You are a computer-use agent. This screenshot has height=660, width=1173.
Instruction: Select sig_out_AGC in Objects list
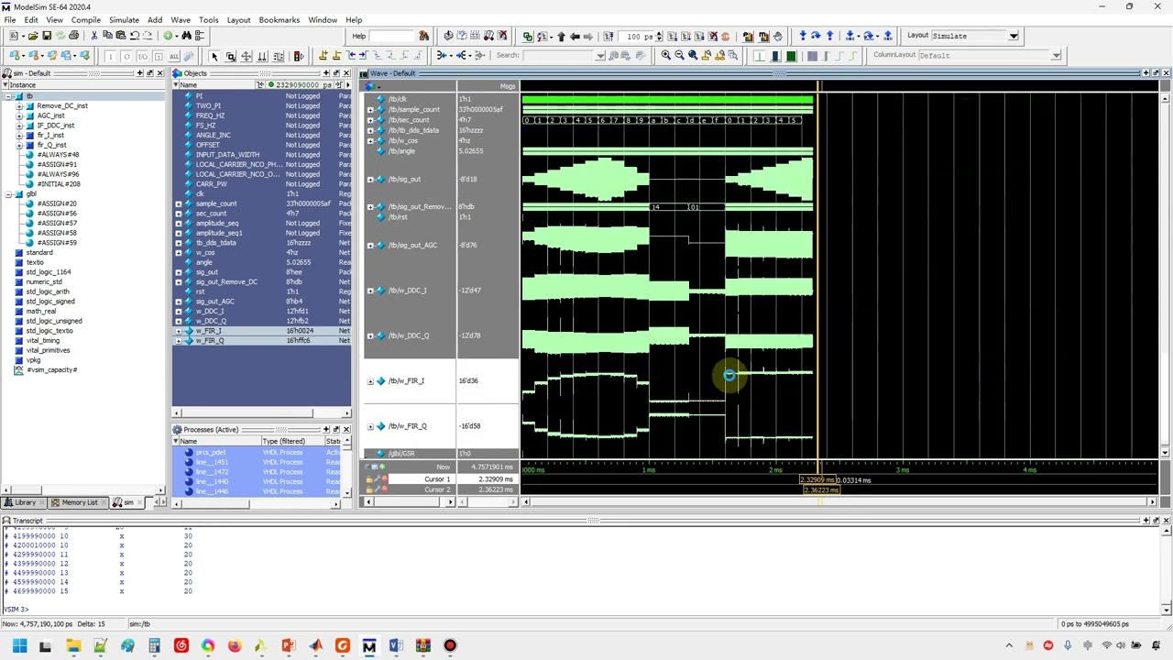tap(214, 302)
